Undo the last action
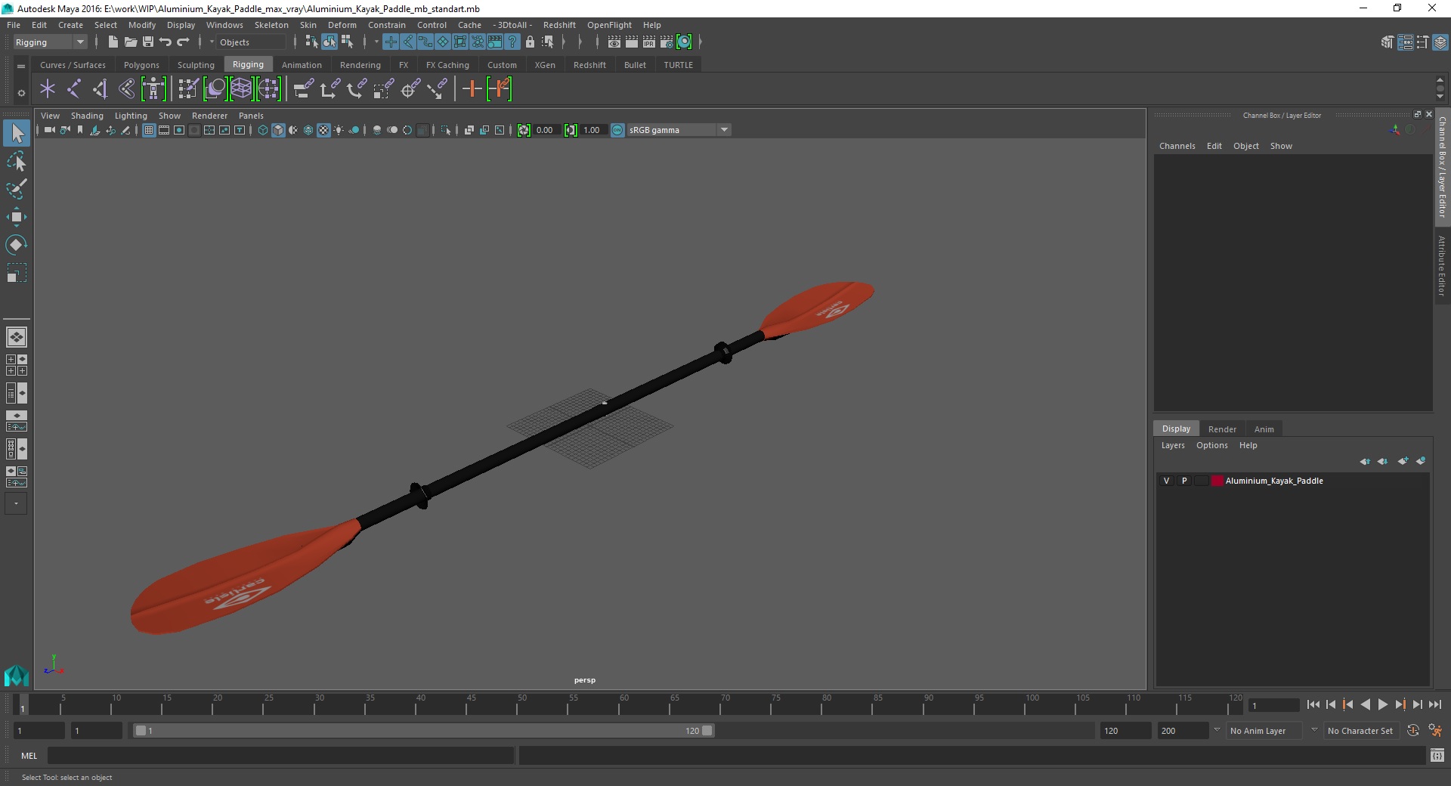The image size is (1451, 786). [x=166, y=42]
